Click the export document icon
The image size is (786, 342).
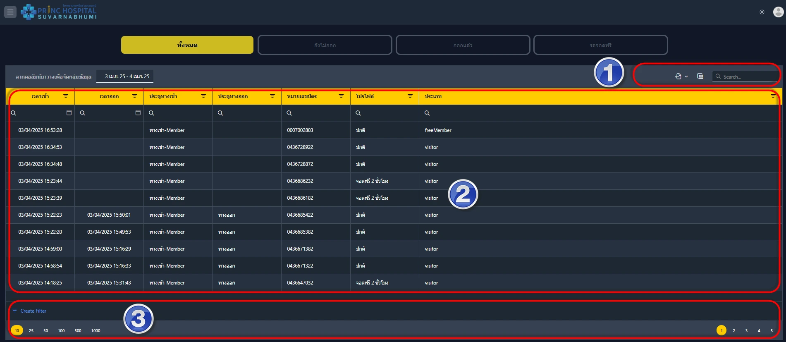(x=678, y=76)
